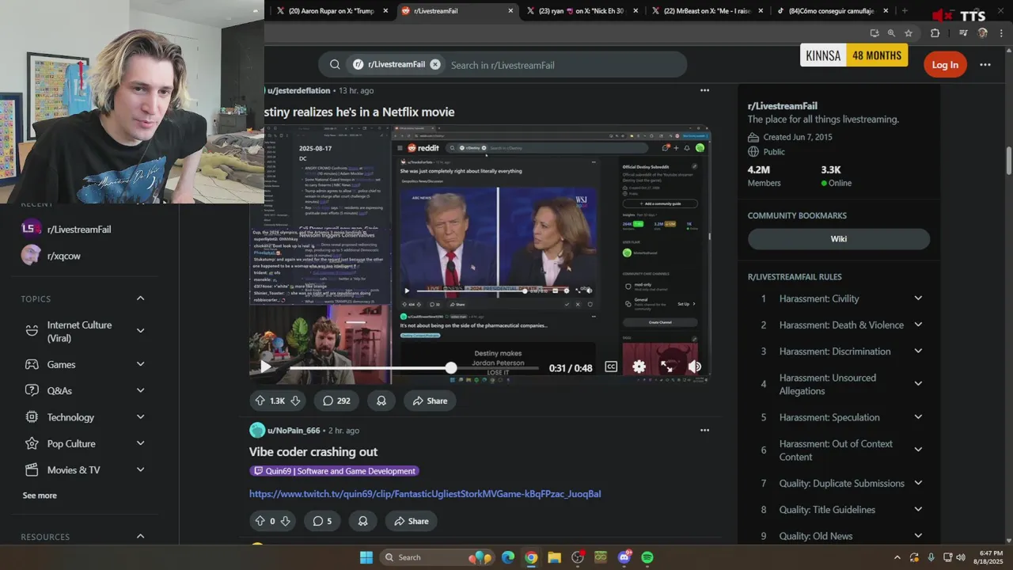Screen dimensions: 1013x570
Task: Open the 292 comments on Destiny post
Action: [336, 401]
